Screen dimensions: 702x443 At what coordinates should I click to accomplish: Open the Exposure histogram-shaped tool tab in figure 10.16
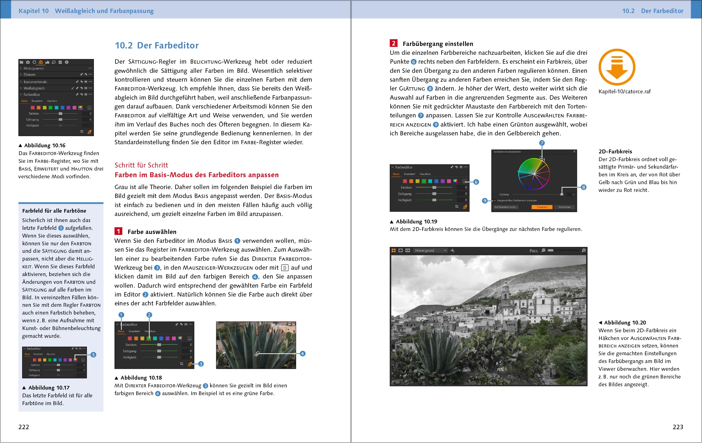47,62
